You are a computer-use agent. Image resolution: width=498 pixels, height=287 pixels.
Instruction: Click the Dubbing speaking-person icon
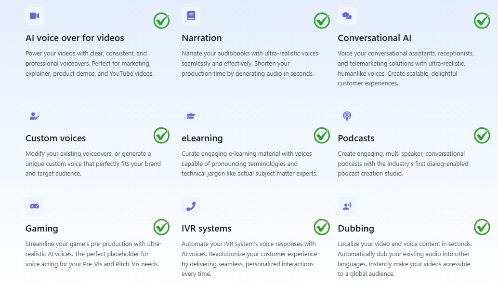point(347,206)
